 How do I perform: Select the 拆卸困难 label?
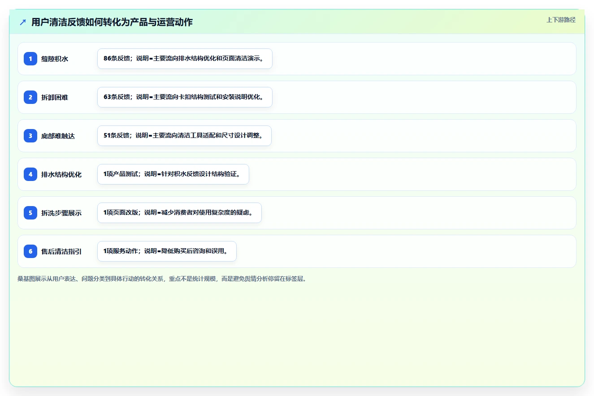(55, 97)
